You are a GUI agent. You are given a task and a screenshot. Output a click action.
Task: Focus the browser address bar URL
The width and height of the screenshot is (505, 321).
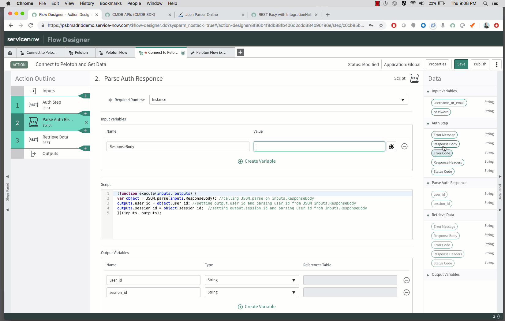[x=206, y=25]
